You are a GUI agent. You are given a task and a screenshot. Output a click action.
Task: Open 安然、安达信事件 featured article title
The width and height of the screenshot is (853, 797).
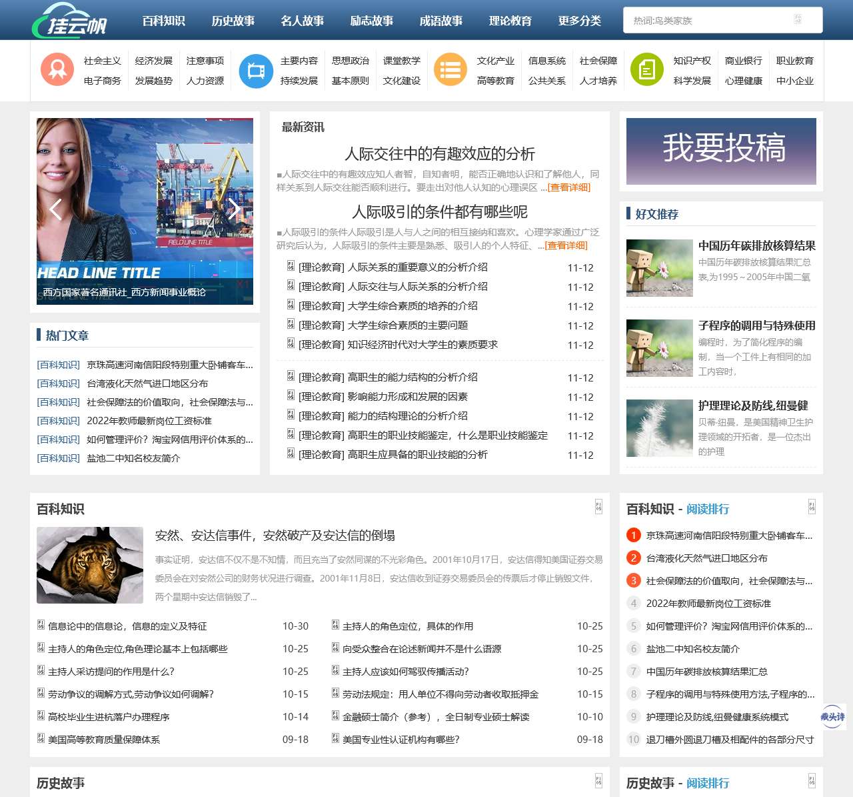coord(275,536)
